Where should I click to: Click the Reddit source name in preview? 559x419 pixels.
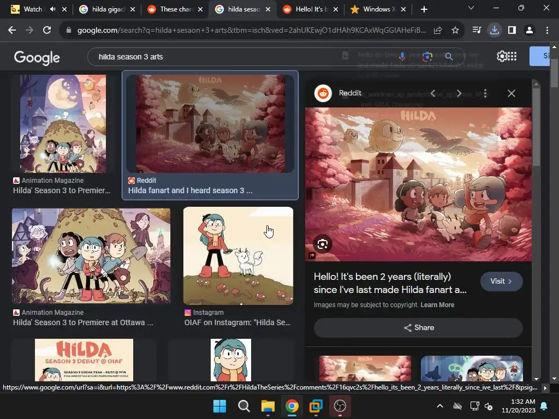pyautogui.click(x=350, y=93)
